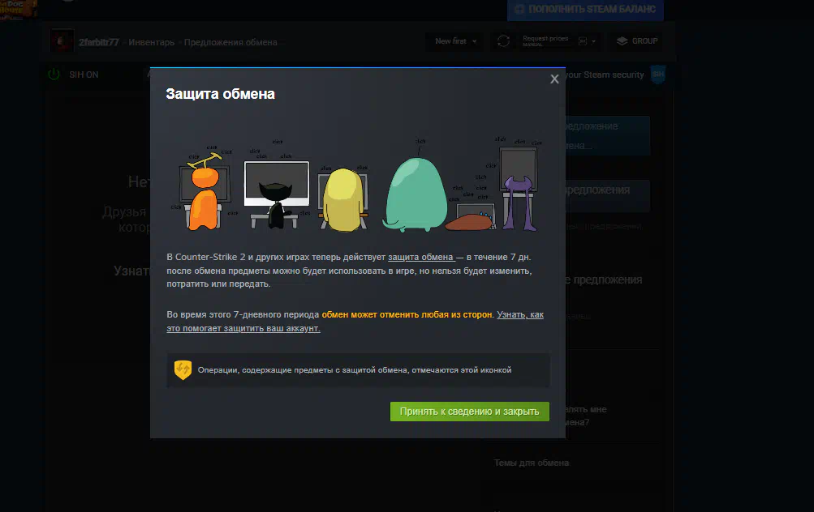Screen dimensions: 814x512
Task: Click the ПОПОЛНИТЬ STEAM БАЛАНС button
Action: [x=585, y=10]
